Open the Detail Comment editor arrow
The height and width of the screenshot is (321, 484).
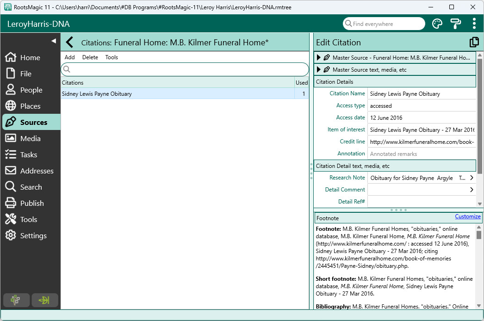[472, 190]
